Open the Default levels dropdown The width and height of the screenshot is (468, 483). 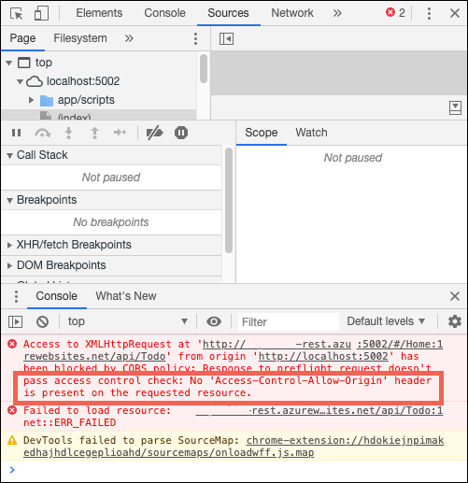pos(386,321)
